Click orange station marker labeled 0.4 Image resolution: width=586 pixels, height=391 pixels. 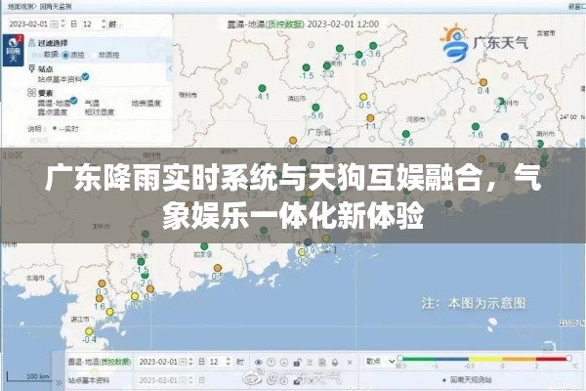483,82
